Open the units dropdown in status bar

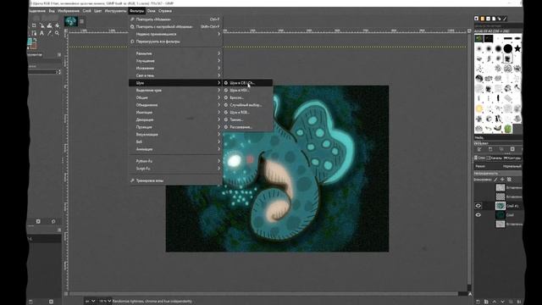tap(90, 302)
